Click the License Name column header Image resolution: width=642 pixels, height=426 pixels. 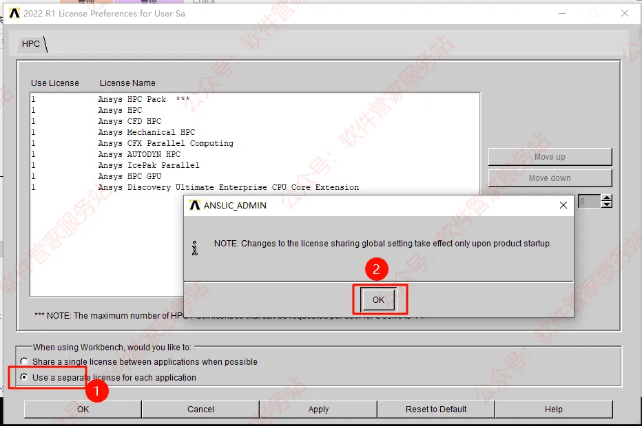click(127, 83)
